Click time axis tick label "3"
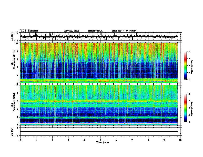The height and width of the screenshot is (157, 203). (68, 140)
